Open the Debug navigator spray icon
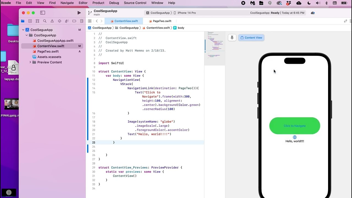 (67, 21)
